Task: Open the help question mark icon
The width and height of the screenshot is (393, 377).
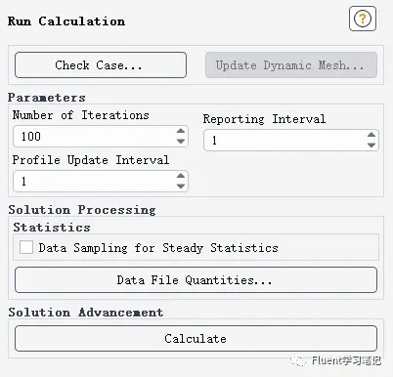Action: click(x=363, y=19)
